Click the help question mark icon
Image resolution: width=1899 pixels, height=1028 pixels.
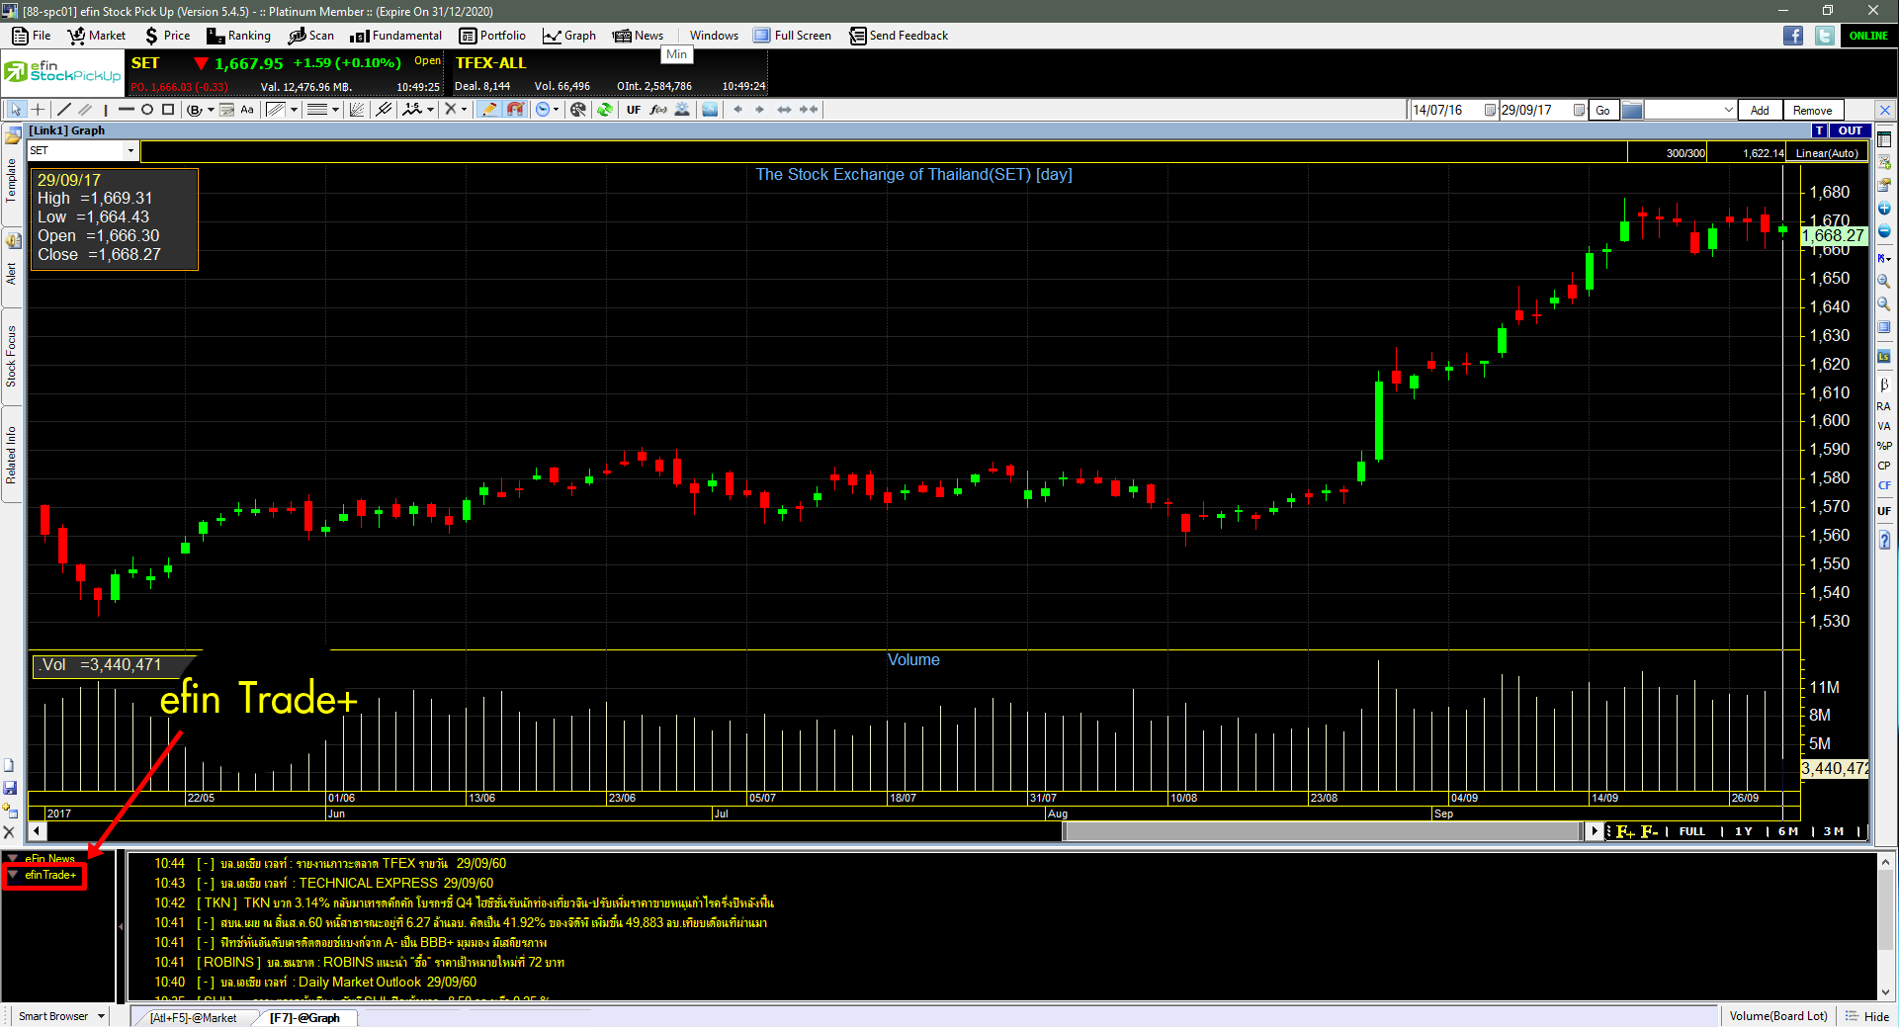[1884, 541]
